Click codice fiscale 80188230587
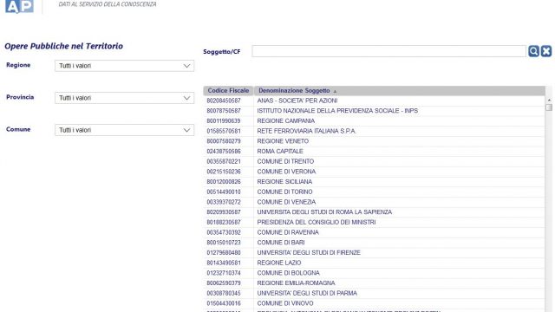 (224, 223)
